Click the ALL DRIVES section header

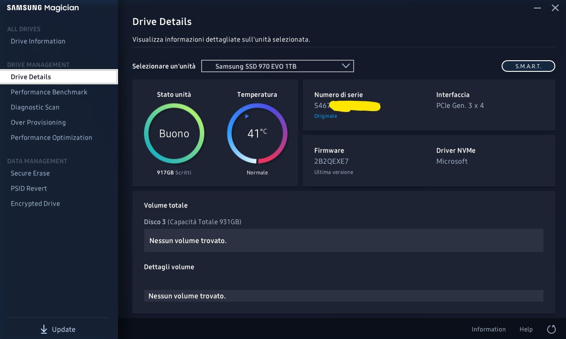pos(24,29)
